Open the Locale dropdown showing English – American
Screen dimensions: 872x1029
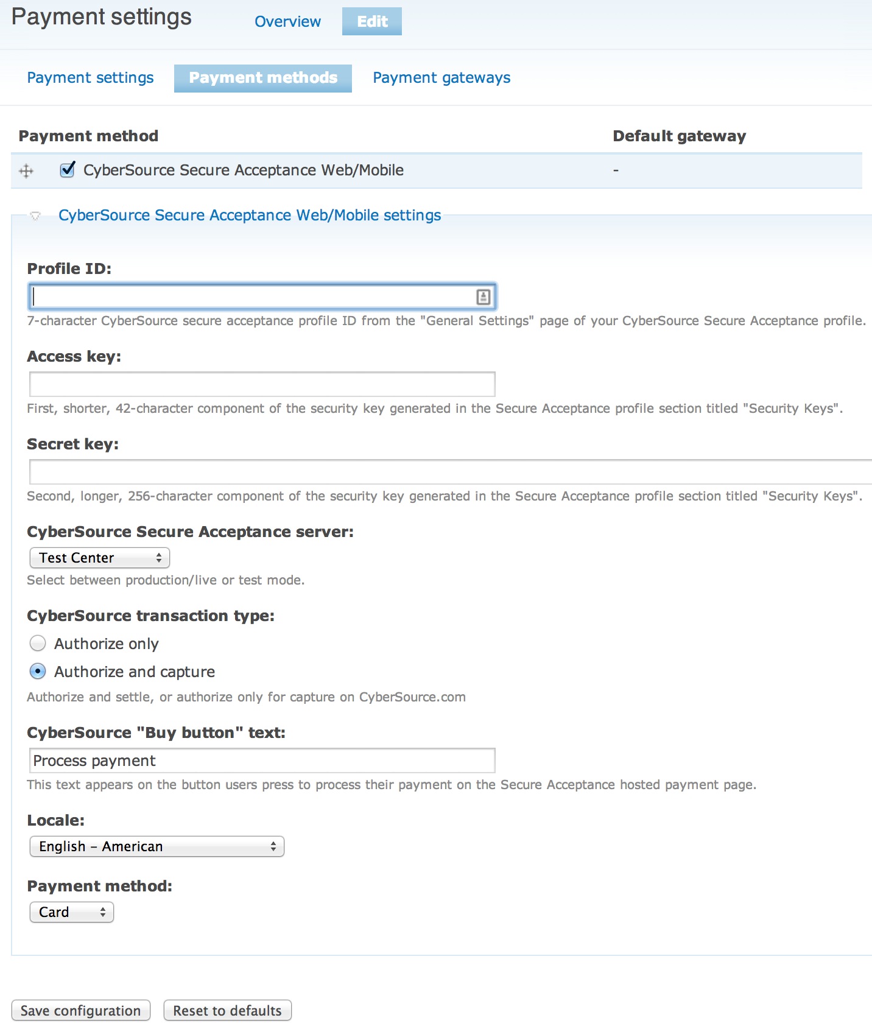[x=156, y=846]
